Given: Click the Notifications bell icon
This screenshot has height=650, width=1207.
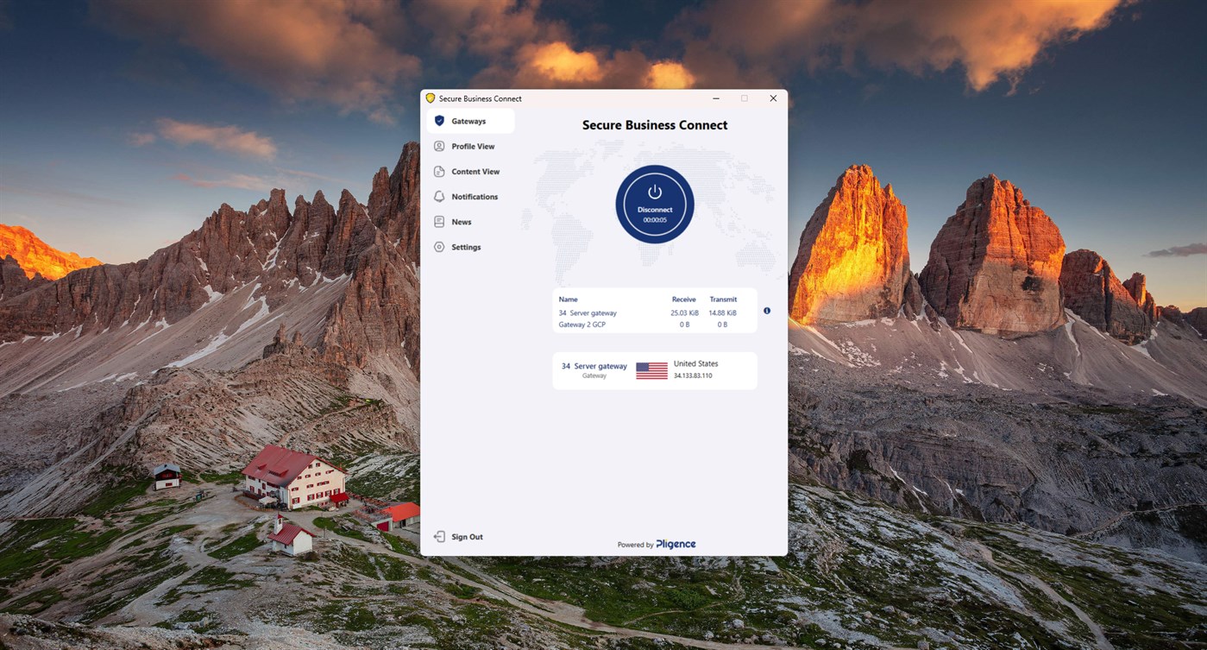Looking at the screenshot, I should 439,197.
